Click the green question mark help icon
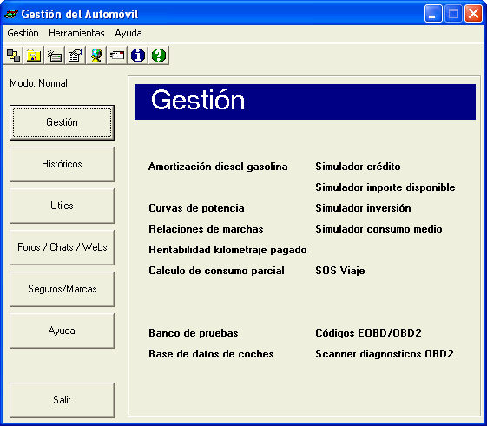 (x=159, y=56)
